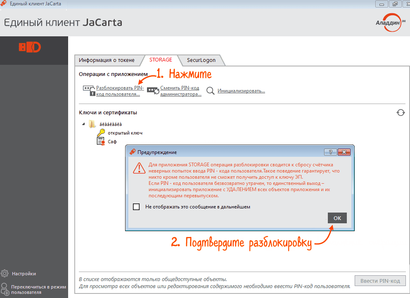Switch to the SecurLogon tab

click(201, 60)
